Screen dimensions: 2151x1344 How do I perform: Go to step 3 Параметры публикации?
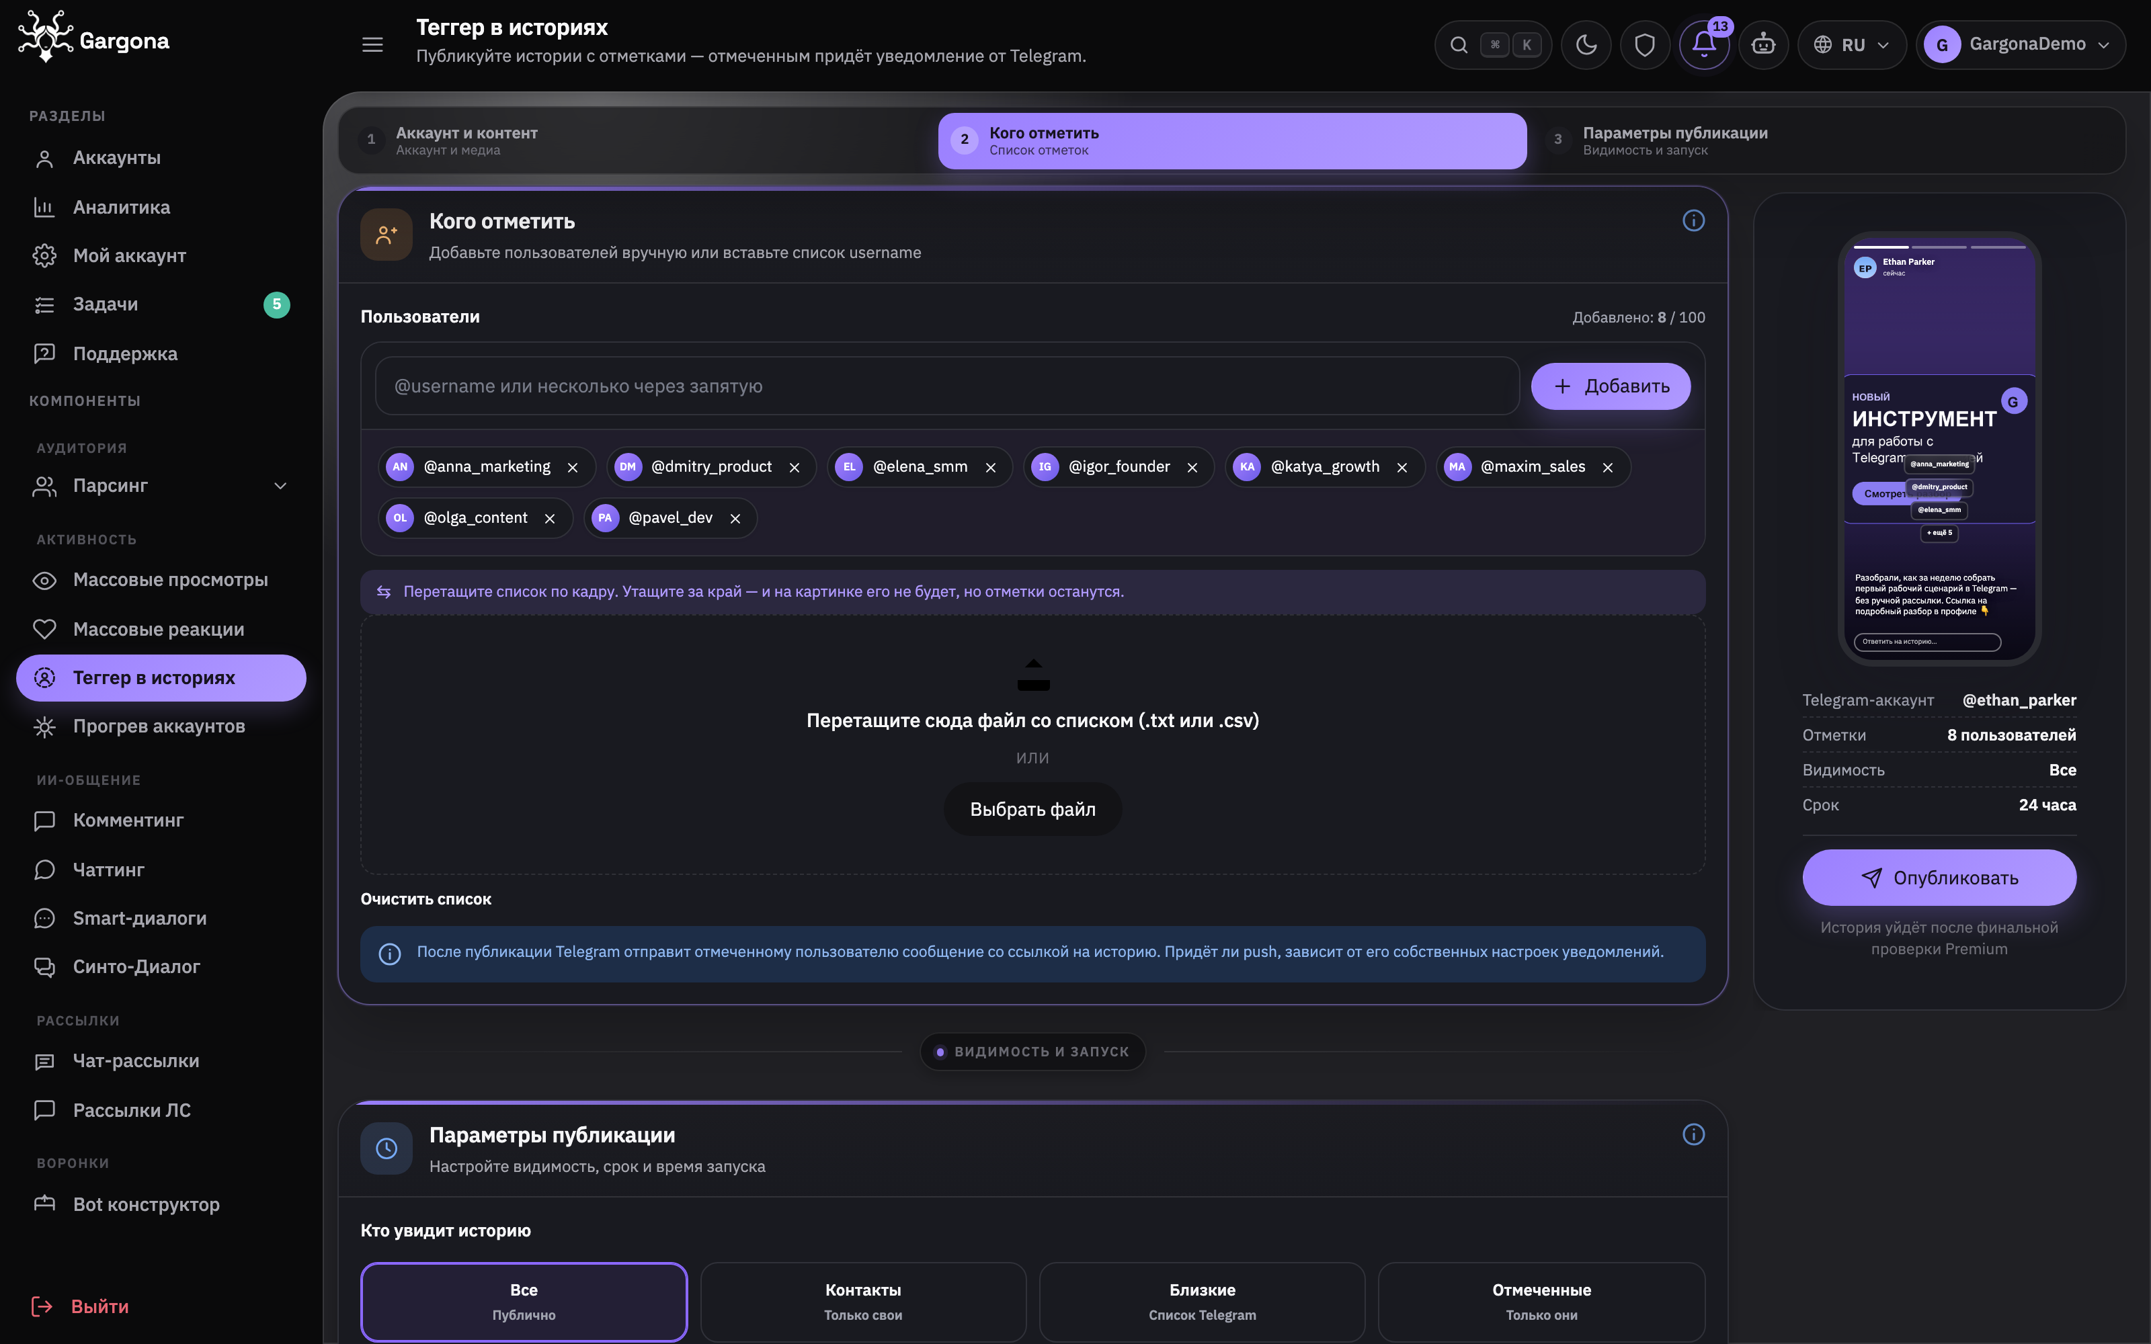click(1826, 140)
